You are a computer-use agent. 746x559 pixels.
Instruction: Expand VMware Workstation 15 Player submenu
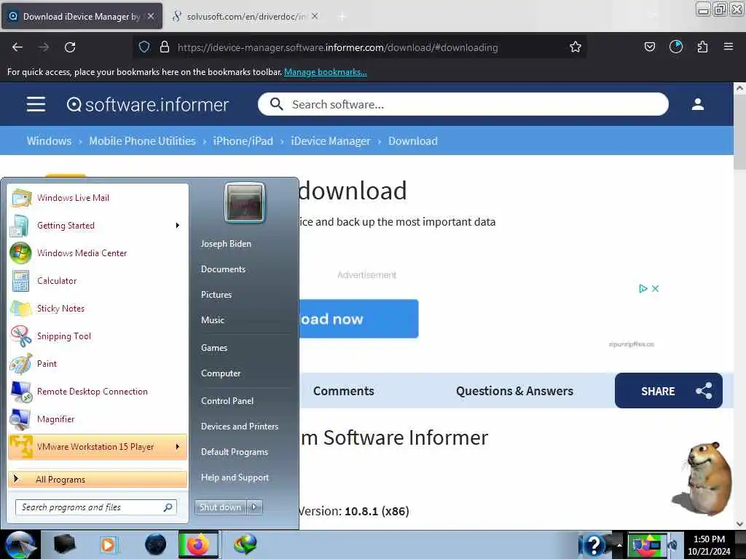click(x=178, y=447)
